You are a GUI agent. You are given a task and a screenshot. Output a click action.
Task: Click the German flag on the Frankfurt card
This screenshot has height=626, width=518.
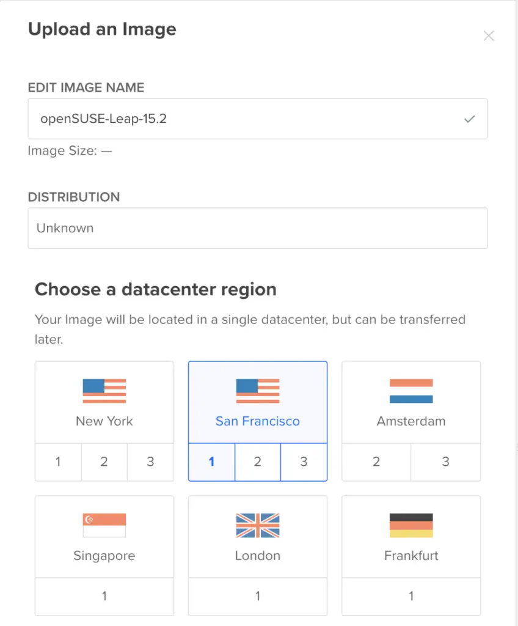410,525
